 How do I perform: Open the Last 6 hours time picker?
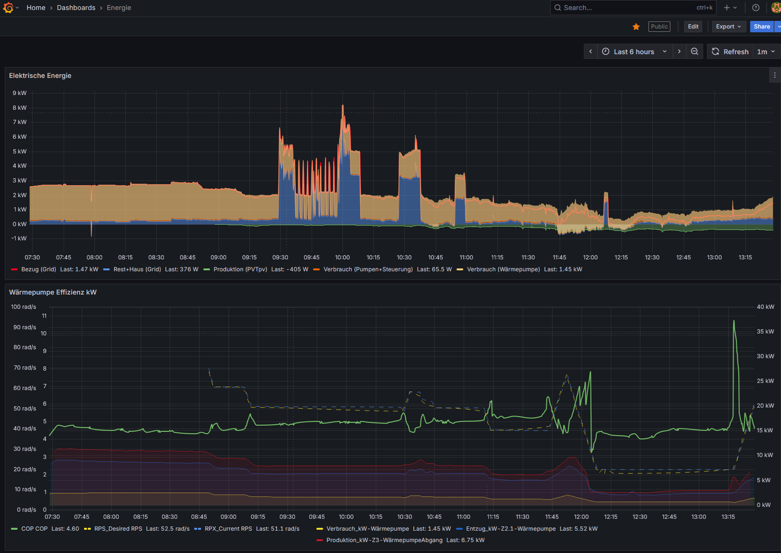tap(634, 52)
